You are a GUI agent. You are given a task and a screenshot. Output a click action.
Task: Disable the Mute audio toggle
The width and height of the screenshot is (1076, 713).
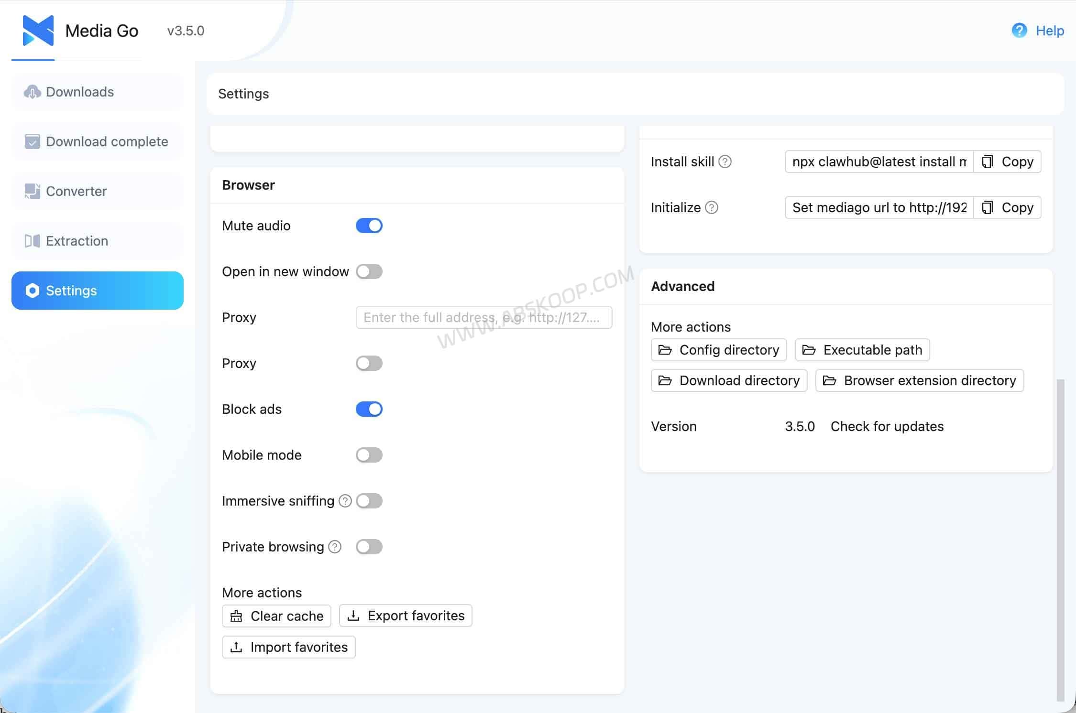point(369,226)
